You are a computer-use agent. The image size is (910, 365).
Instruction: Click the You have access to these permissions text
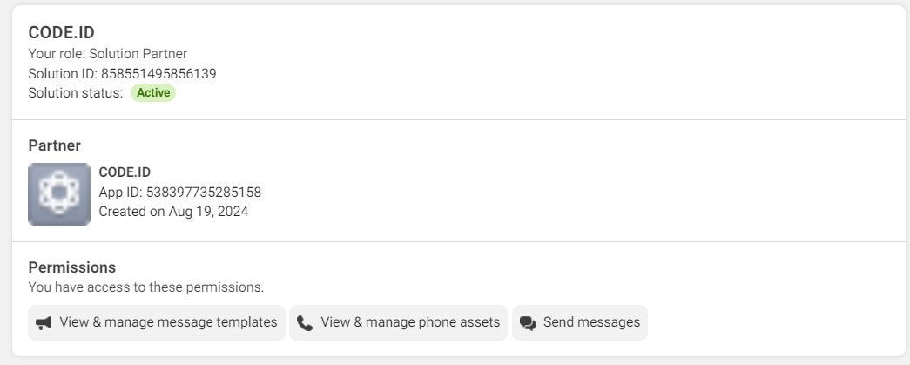[145, 287]
